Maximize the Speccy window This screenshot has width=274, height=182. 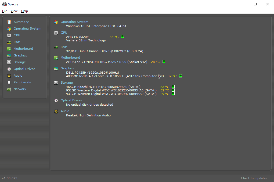[255, 4]
